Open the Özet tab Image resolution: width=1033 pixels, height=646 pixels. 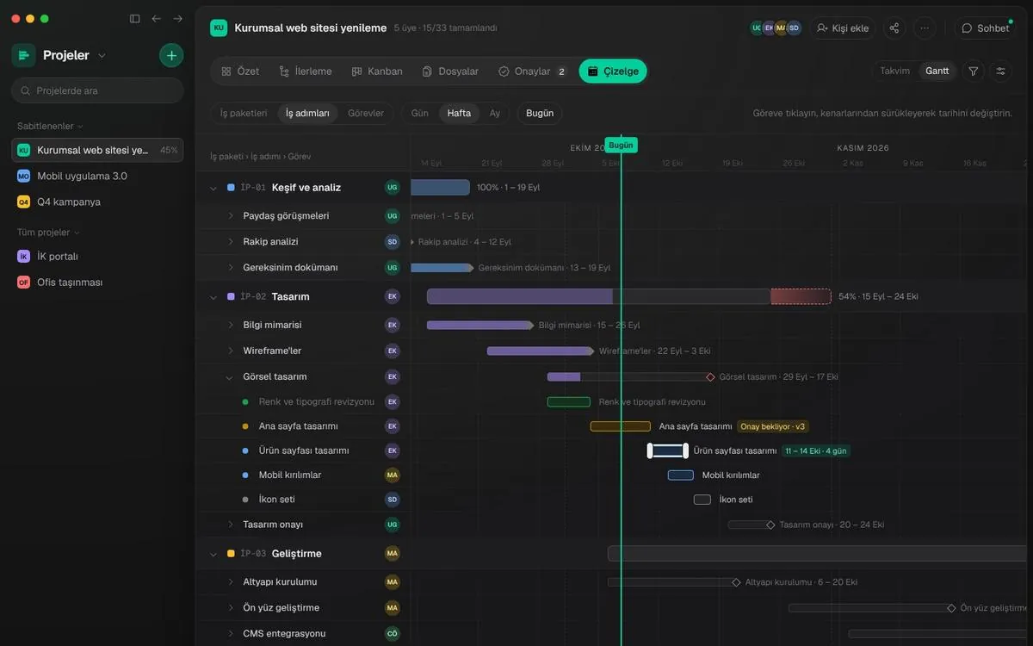click(x=240, y=71)
